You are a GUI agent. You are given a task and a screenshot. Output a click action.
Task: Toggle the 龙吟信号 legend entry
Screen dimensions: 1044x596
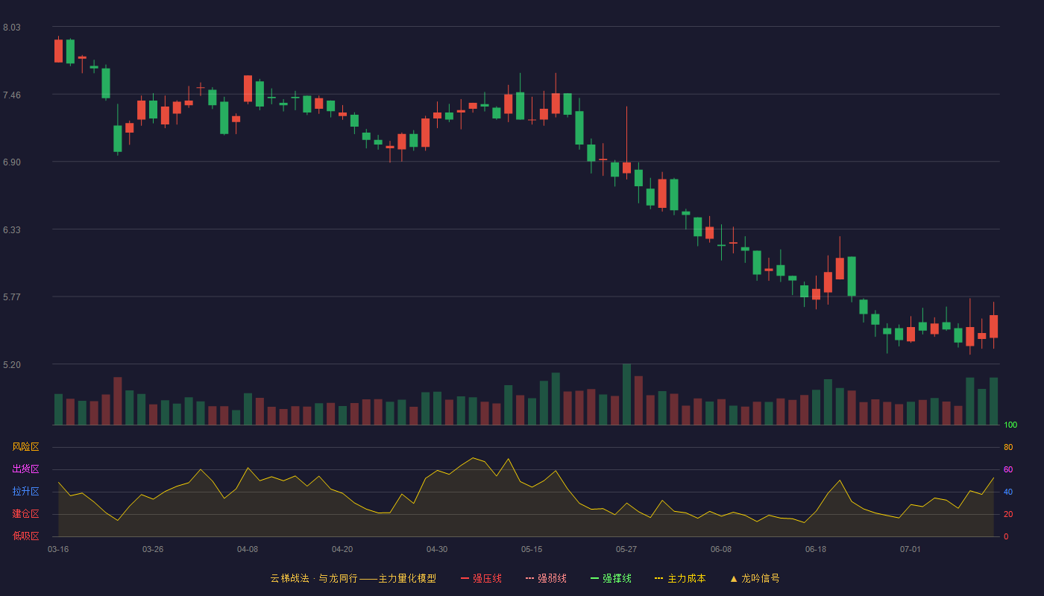click(755, 578)
